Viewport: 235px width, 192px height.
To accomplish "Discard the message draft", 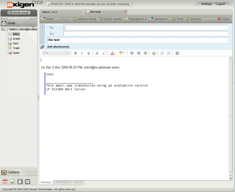I will (x=193, y=19).
